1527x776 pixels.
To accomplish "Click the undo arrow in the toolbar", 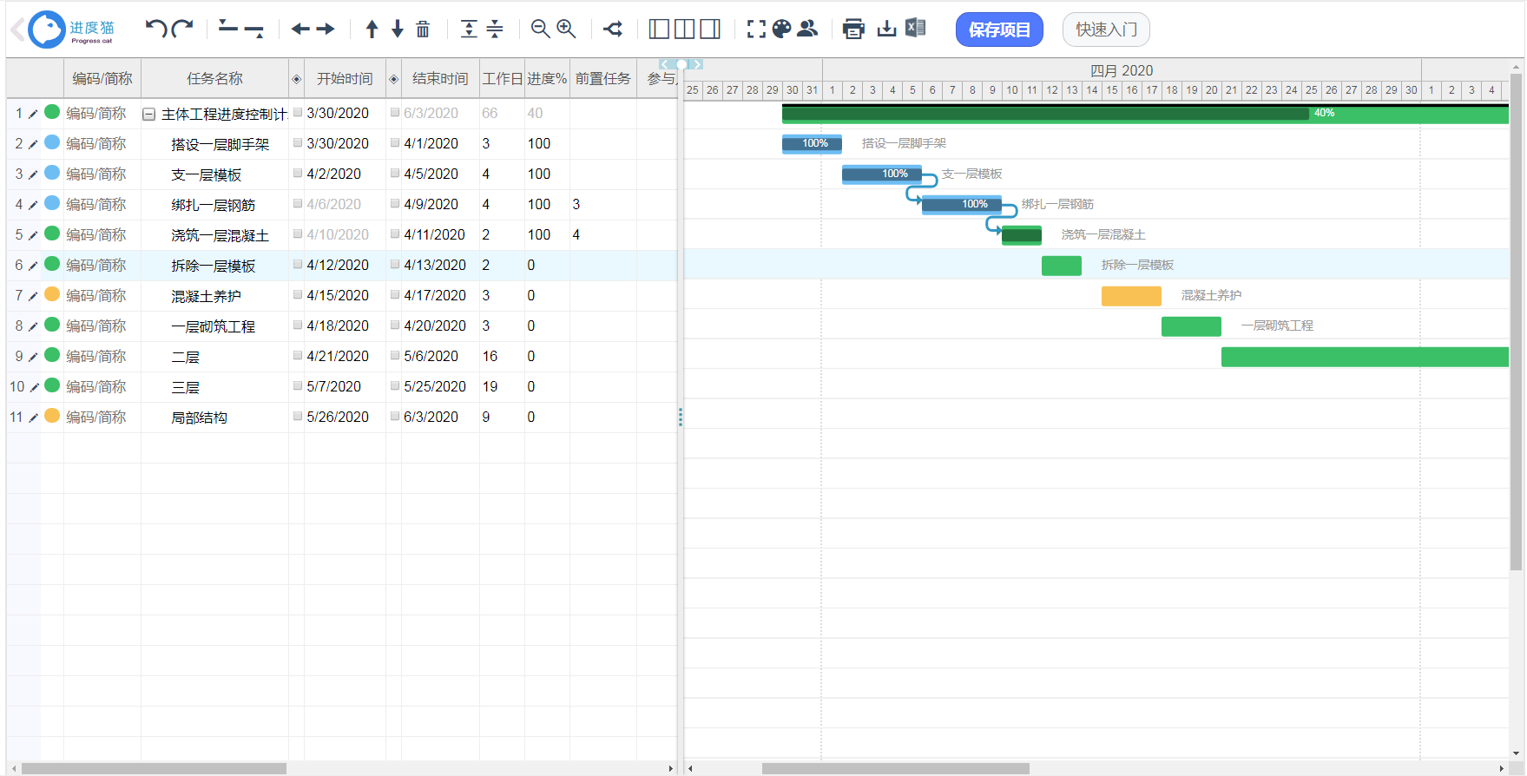I will 156,29.
